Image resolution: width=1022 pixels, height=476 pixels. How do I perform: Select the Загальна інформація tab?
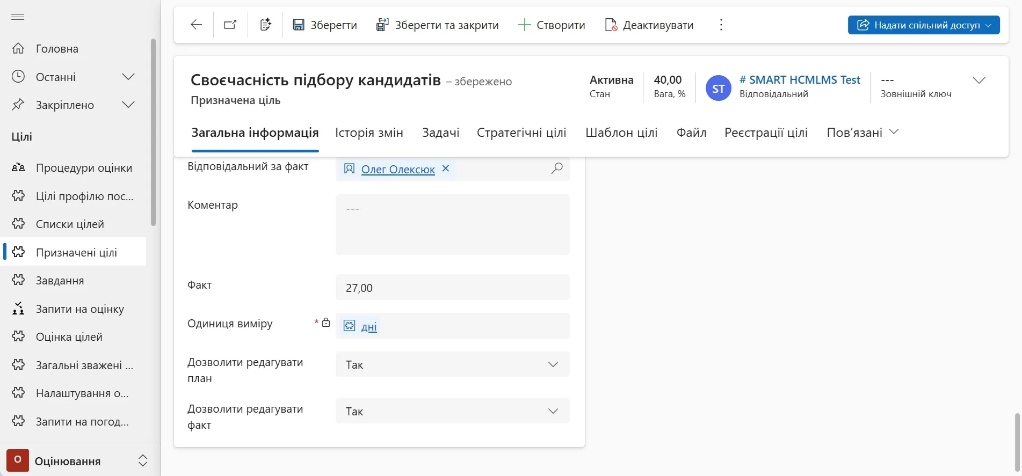[x=255, y=133]
